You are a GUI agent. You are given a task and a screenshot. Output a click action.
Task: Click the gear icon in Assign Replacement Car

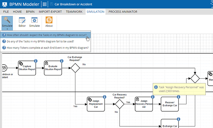(x=90, y=100)
